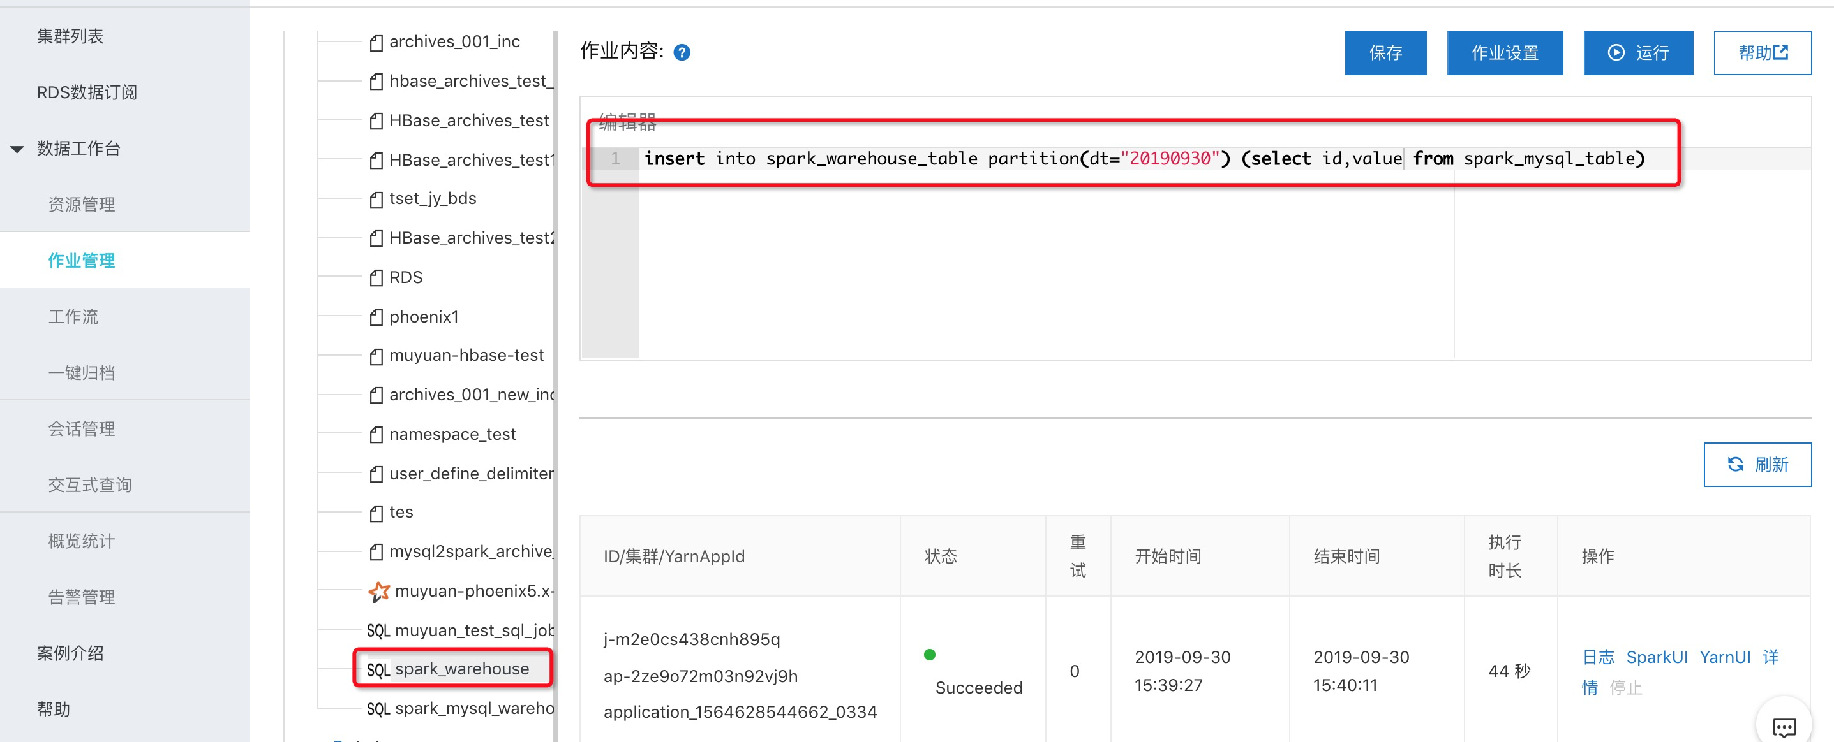The image size is (1834, 742).
Task: Open 会话管理 in the sidebar
Action: pos(81,430)
